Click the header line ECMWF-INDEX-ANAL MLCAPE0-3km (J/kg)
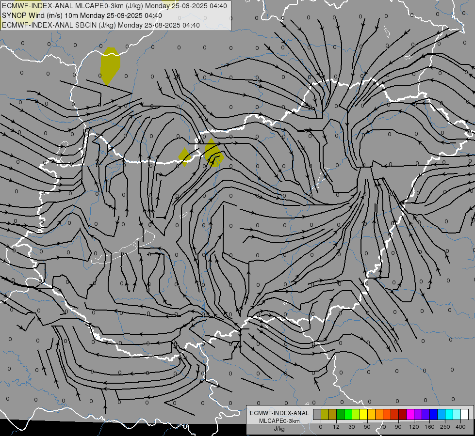Viewport: 475px width, 436px height. [x=114, y=6]
